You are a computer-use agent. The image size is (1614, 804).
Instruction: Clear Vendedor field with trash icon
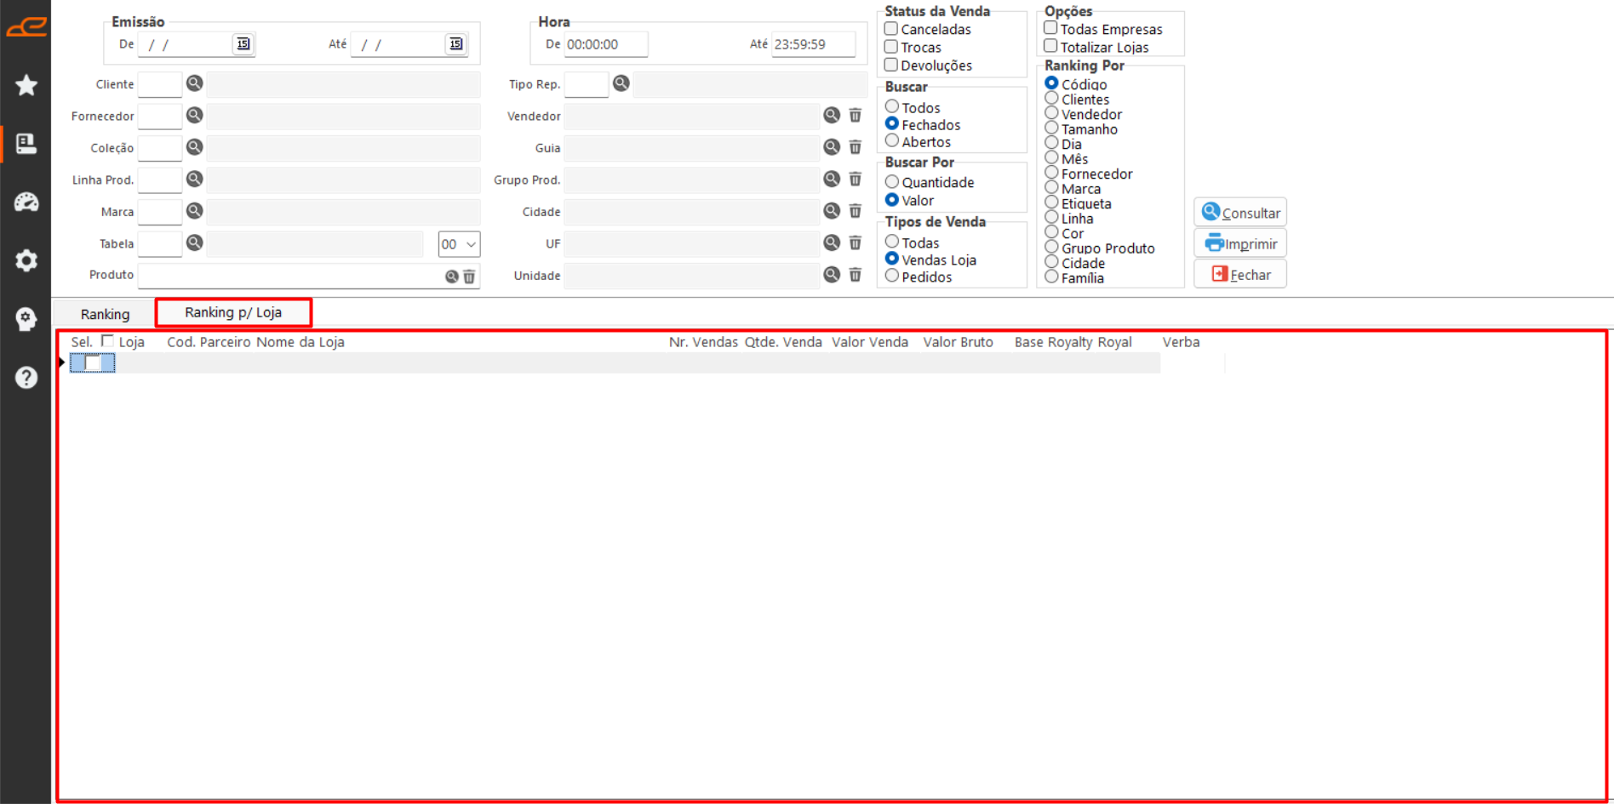pyautogui.click(x=856, y=116)
